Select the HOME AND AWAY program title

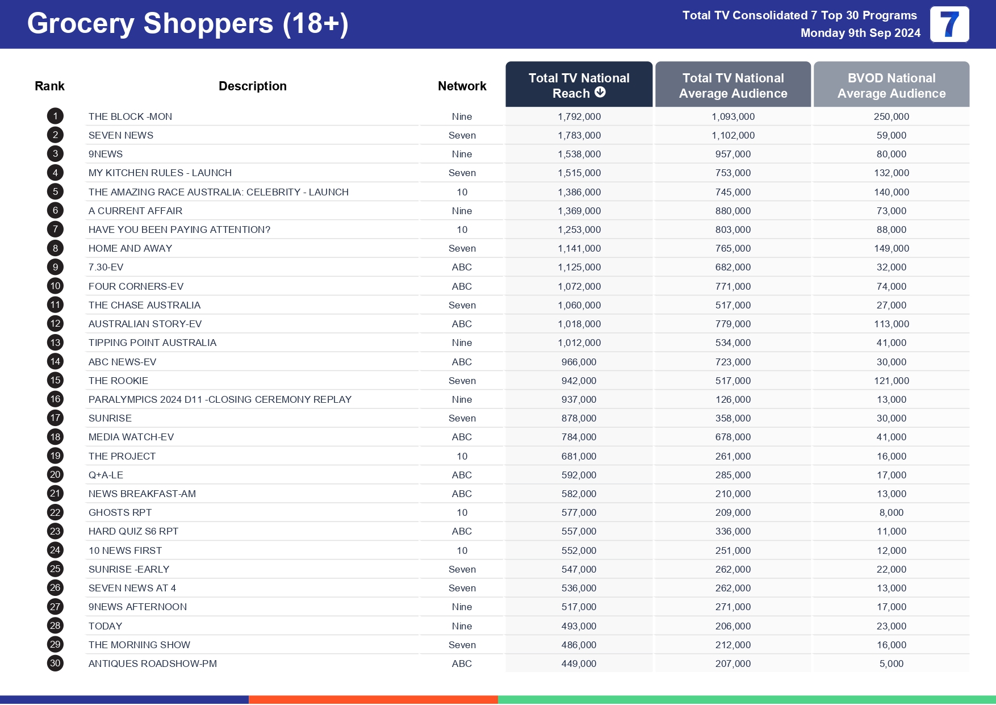(x=130, y=248)
